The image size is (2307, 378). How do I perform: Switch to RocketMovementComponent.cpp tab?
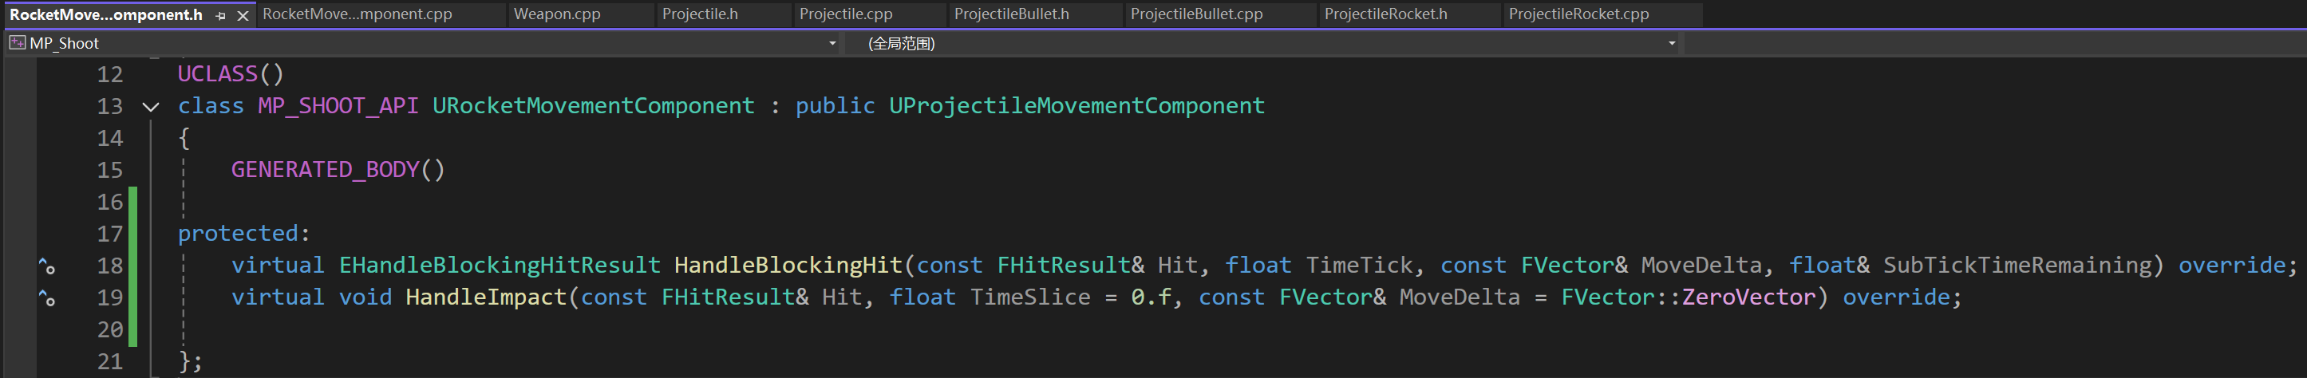[358, 14]
